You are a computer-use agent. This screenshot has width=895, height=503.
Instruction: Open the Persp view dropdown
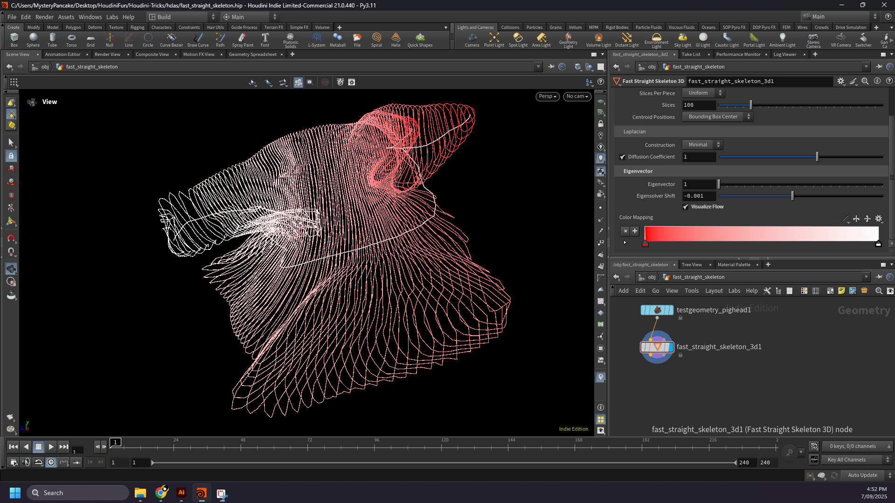click(547, 96)
